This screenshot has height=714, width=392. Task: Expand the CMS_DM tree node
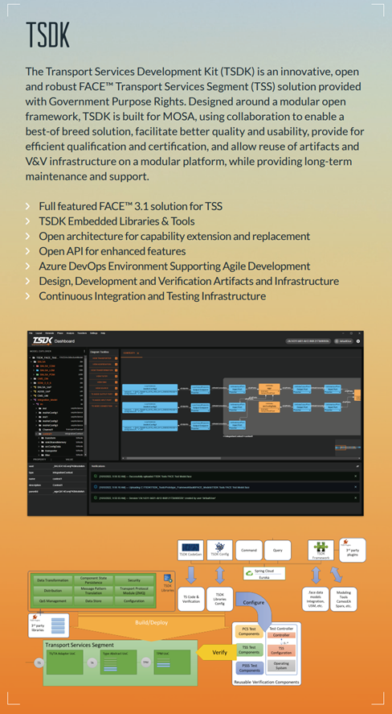point(31,378)
